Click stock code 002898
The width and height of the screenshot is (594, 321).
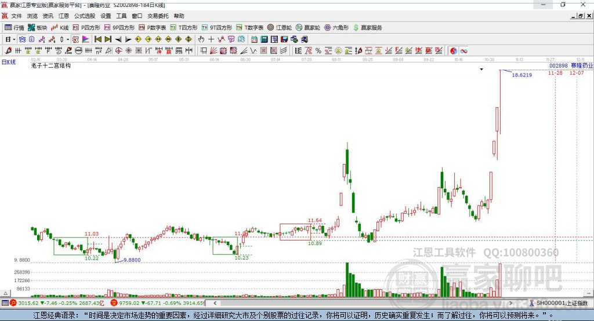click(559, 65)
